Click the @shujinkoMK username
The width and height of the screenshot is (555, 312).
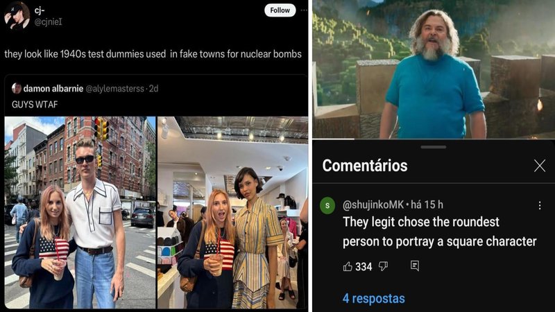[373, 205]
